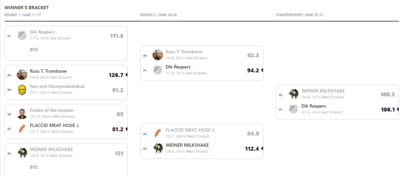The width and height of the screenshot is (401, 176).
Task: Click Dik Reapers shield icon in Round 2
Action: coord(158,70)
